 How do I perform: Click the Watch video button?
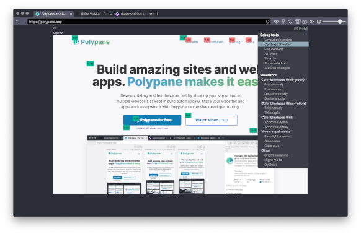point(212,120)
